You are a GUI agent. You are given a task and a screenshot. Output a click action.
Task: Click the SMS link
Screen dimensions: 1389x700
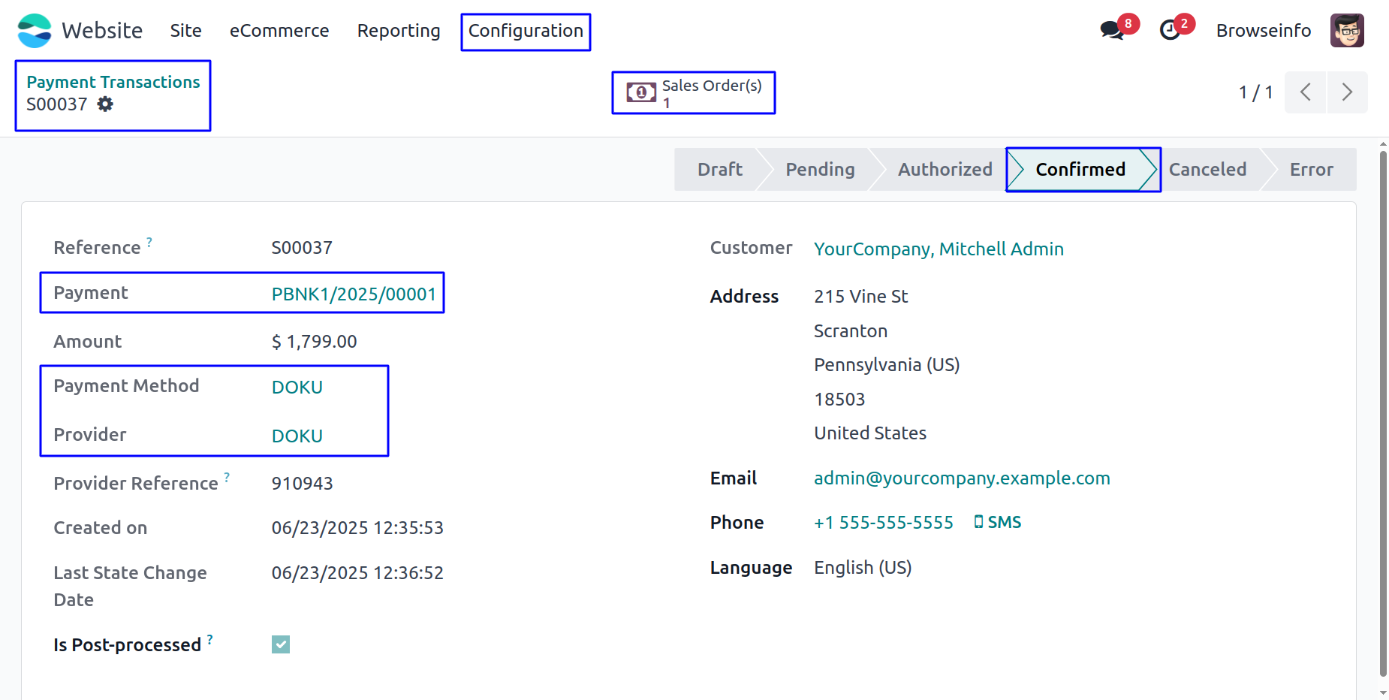(998, 522)
